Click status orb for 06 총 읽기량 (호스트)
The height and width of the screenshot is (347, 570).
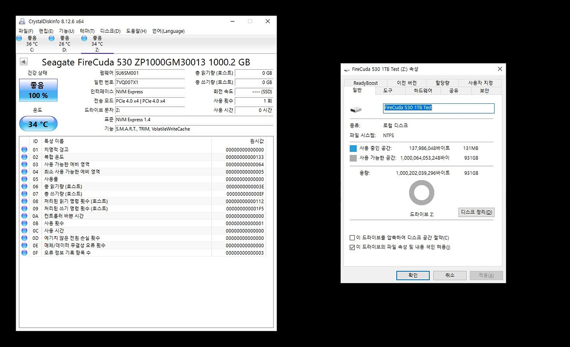coord(24,186)
